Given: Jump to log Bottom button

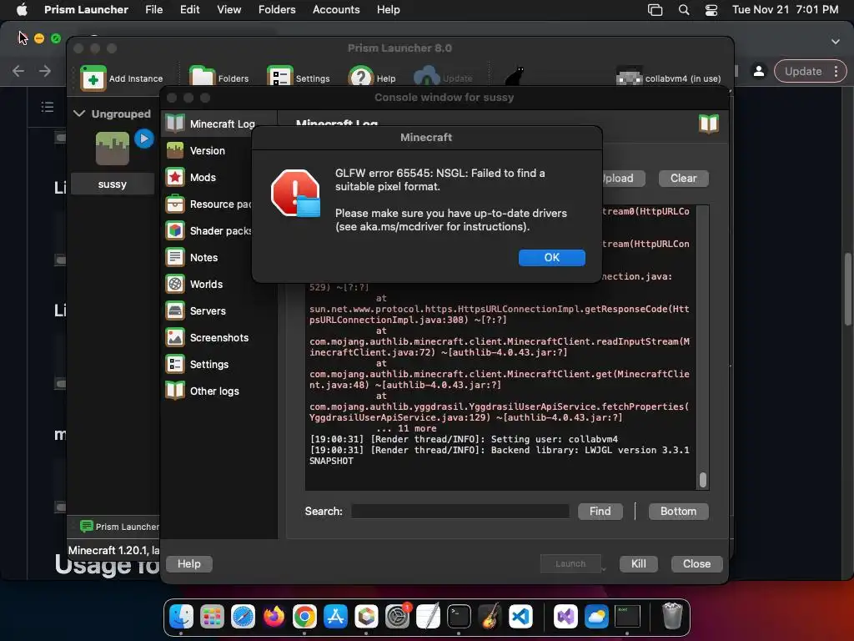Looking at the screenshot, I should point(678,512).
